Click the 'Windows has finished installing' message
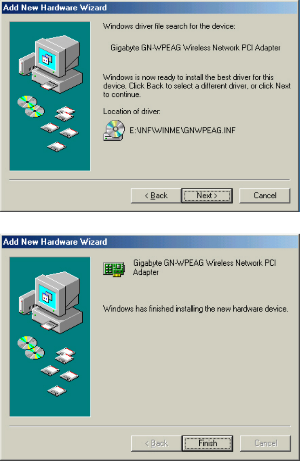 (195, 309)
